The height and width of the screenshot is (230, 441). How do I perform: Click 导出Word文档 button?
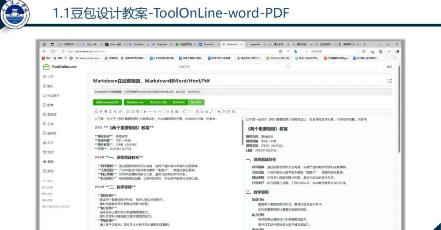pyautogui.click(x=158, y=102)
